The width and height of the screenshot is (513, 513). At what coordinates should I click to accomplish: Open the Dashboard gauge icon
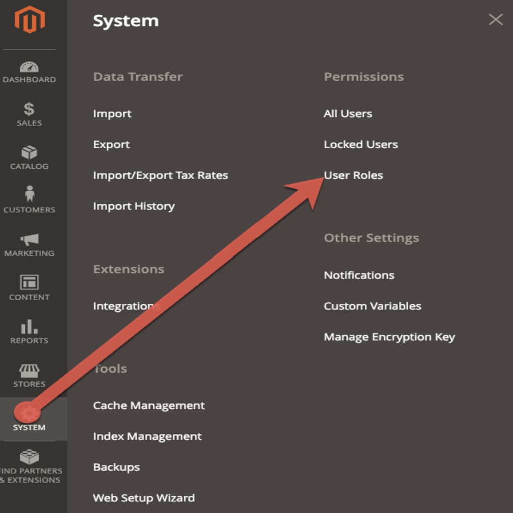29,67
